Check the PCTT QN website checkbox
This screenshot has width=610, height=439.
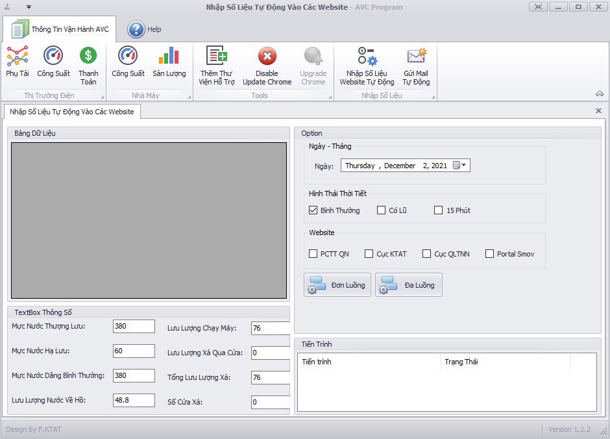click(x=314, y=254)
